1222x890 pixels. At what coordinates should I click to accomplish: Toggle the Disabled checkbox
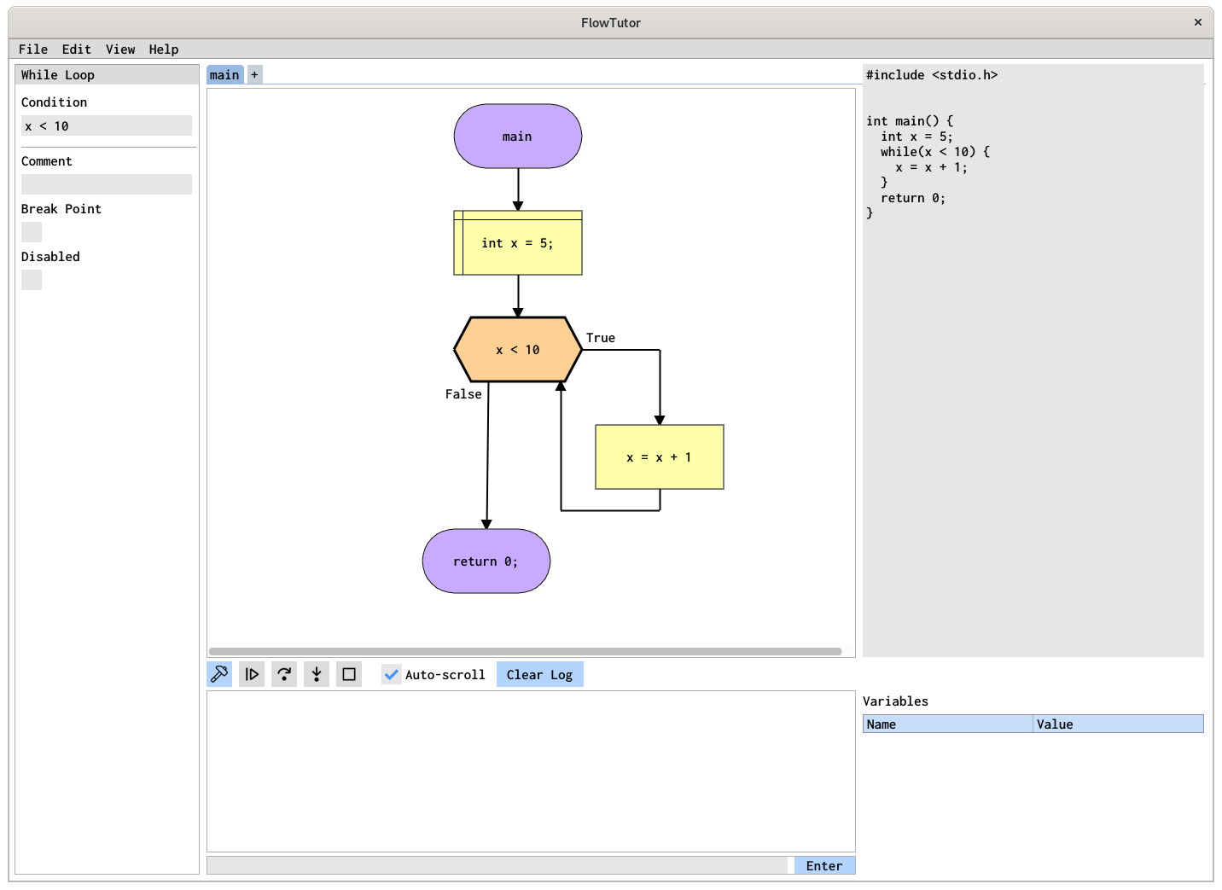(x=32, y=280)
